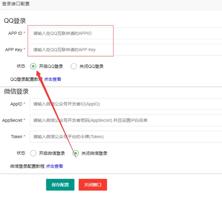
Task: Click the AppSecret field label
Action: pyautogui.click(x=12, y=120)
